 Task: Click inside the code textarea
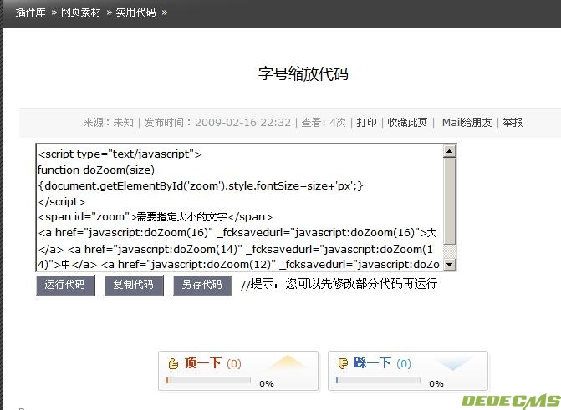point(240,208)
